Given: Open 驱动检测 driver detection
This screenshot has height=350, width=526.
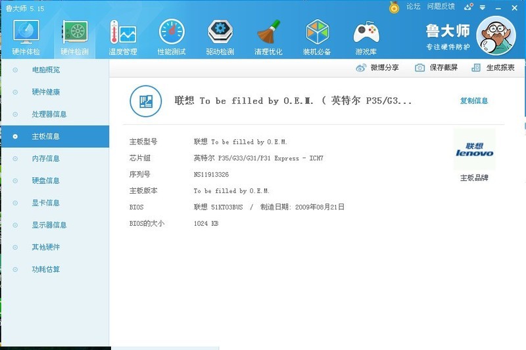Looking at the screenshot, I should coord(220,37).
